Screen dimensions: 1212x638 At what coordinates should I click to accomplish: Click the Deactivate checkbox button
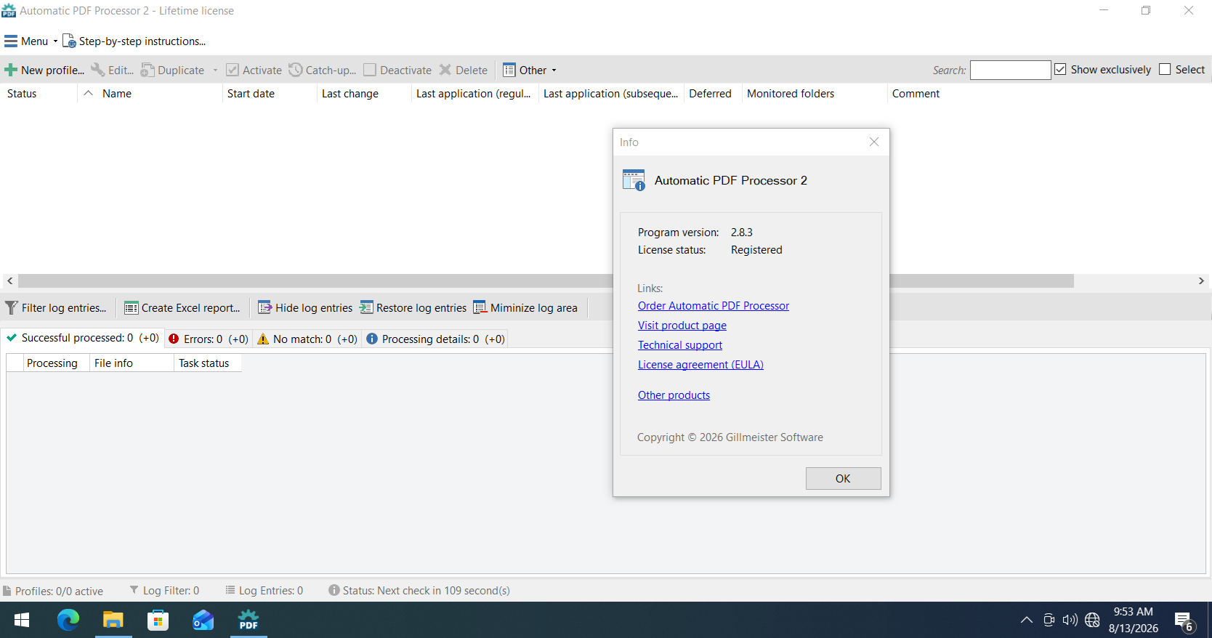click(397, 70)
